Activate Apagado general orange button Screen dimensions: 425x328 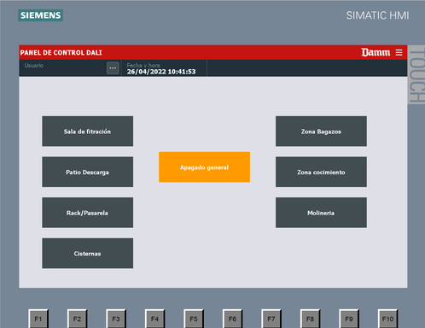(204, 167)
